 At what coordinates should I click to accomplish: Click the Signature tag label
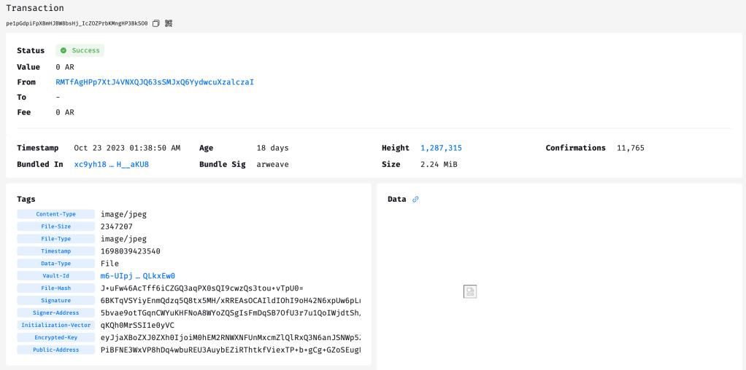56,301
